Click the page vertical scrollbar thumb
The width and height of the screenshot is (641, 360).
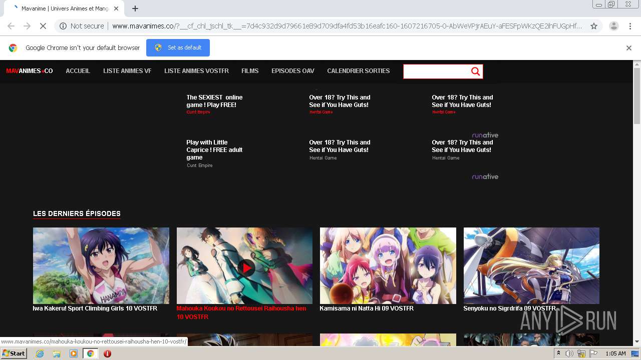point(637,95)
